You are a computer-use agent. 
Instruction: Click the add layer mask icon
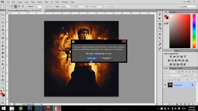click(177, 104)
